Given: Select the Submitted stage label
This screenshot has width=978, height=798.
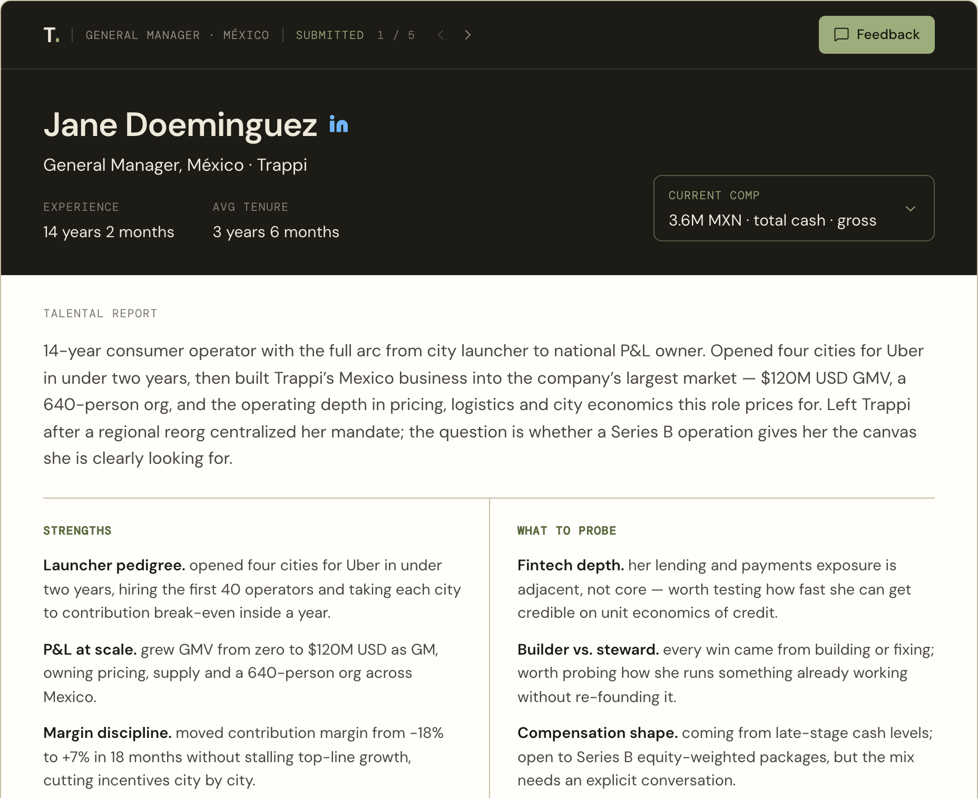Looking at the screenshot, I should click(x=329, y=35).
